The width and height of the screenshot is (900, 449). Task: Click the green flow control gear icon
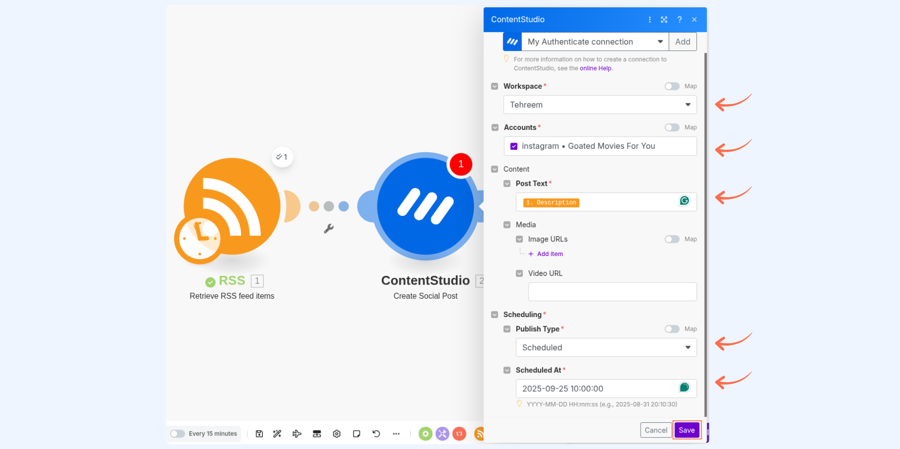pyautogui.click(x=425, y=433)
